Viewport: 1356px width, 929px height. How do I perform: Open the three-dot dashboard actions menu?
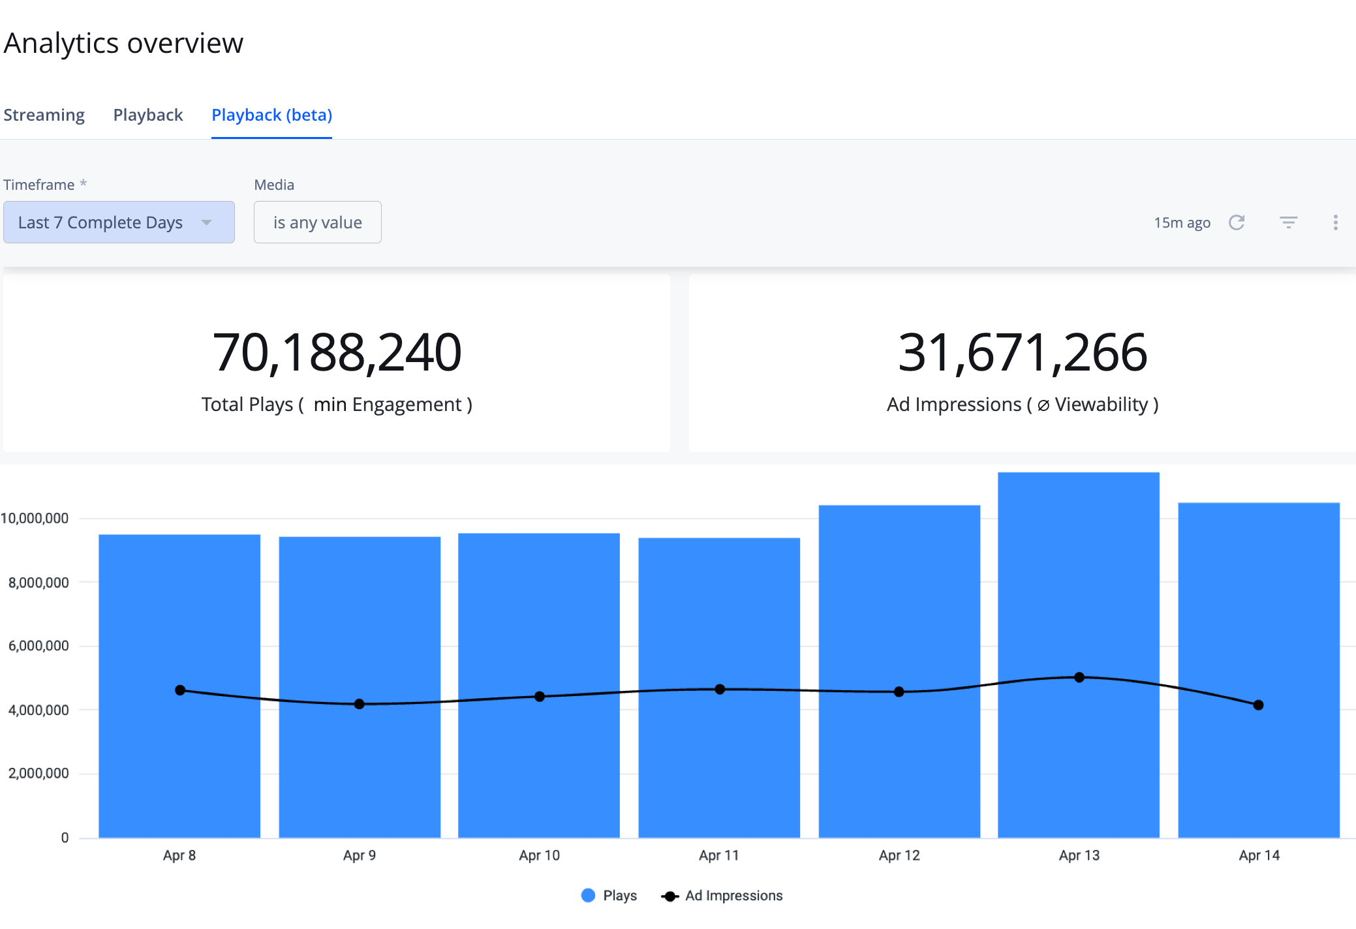[1335, 222]
